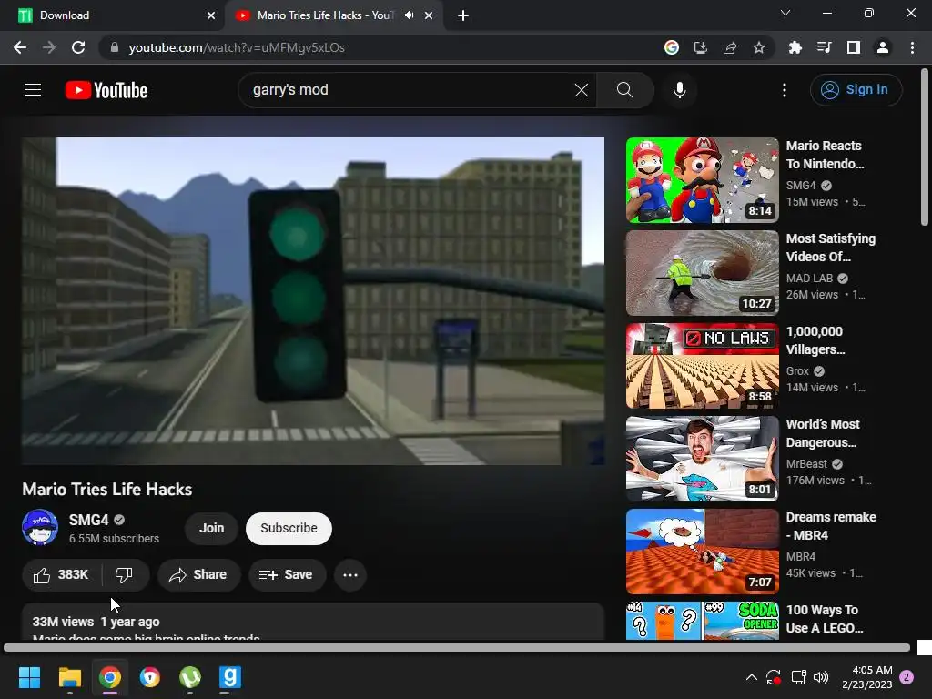Go back in browser history

20,47
